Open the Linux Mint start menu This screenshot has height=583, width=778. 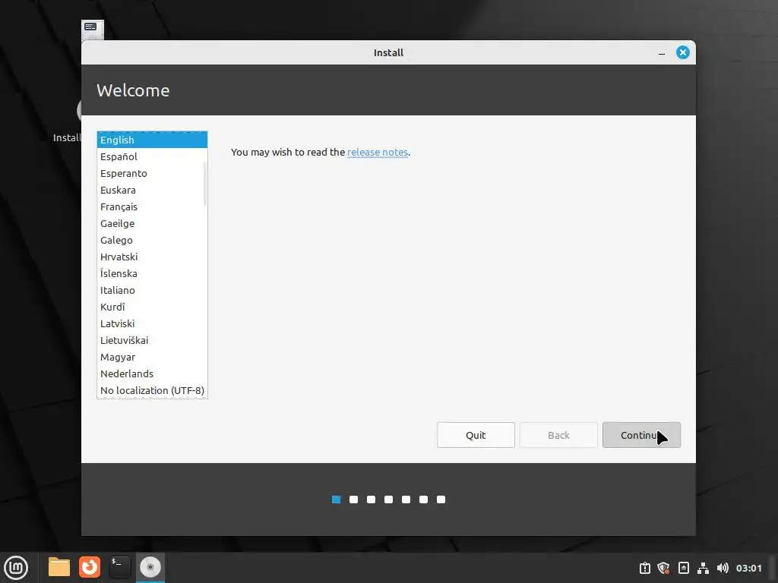[16, 567]
